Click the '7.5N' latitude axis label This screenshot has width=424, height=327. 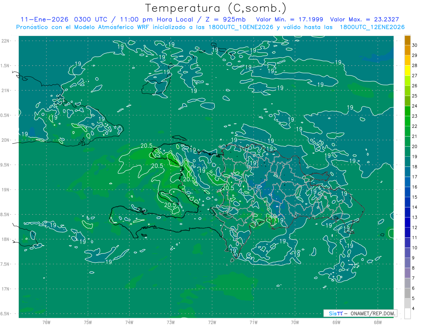click(x=5, y=264)
